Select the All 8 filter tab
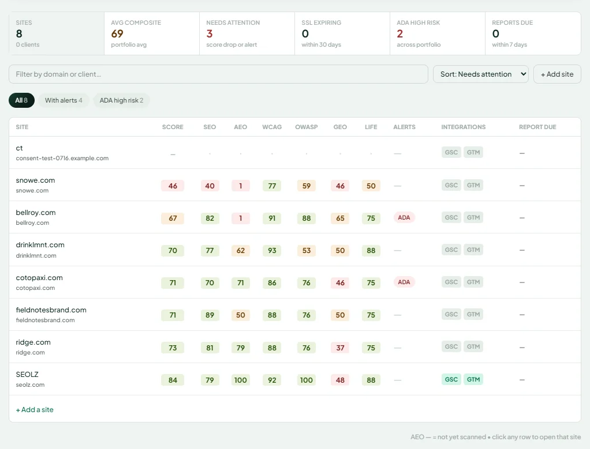The height and width of the screenshot is (449, 590). [21, 100]
